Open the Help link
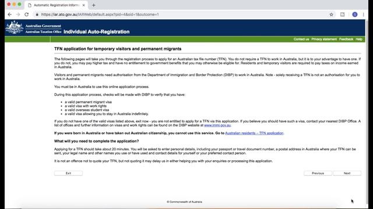The width and height of the screenshot is (373, 209). pos(359,39)
